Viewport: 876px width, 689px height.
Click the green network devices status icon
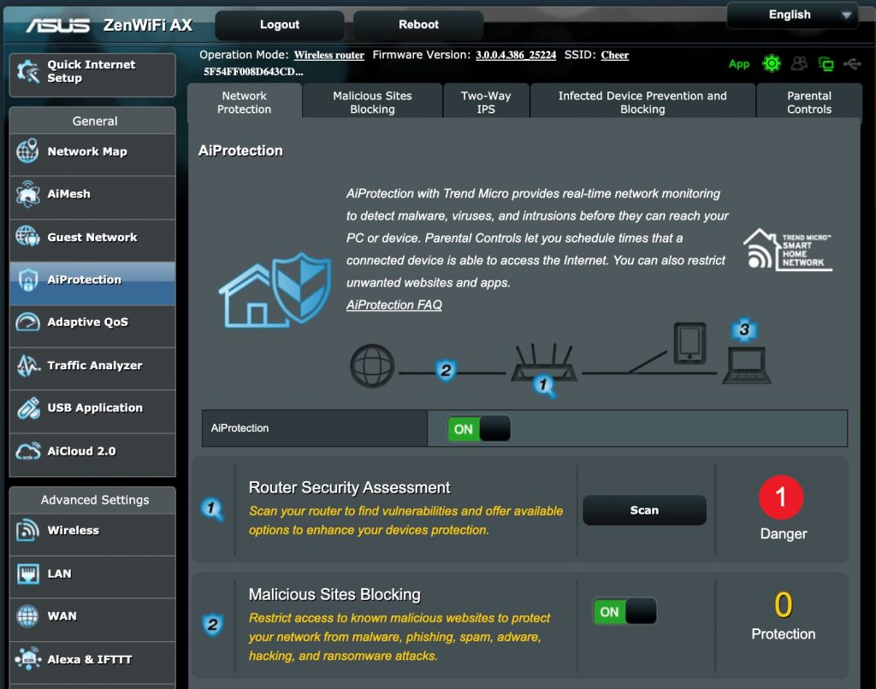826,64
